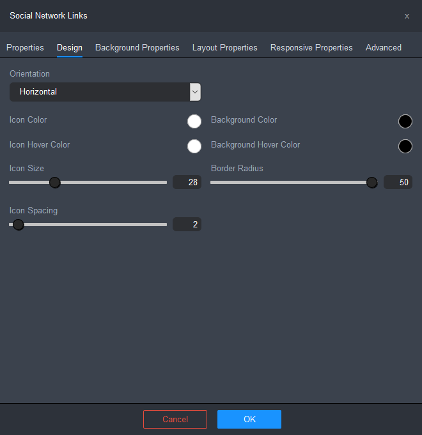Screen dimensions: 422x435
Task: Pick the white Icon Color swatch
Action: (194, 121)
